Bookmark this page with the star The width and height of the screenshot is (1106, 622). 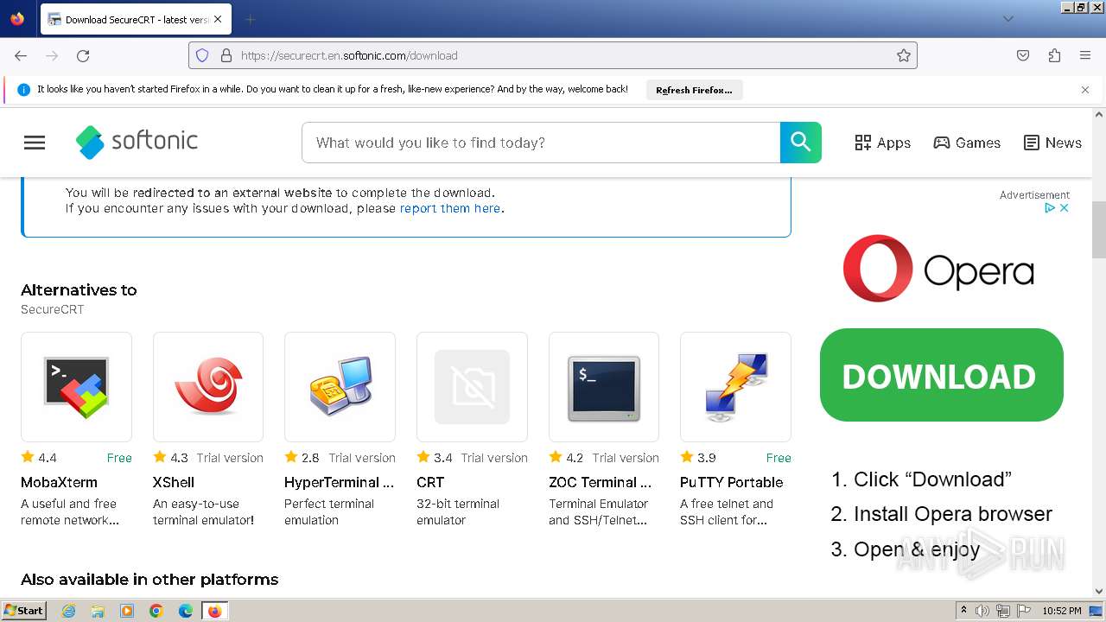click(904, 55)
